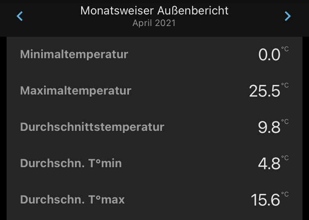Select the °C unit next to 4.8

pyautogui.click(x=285, y=158)
